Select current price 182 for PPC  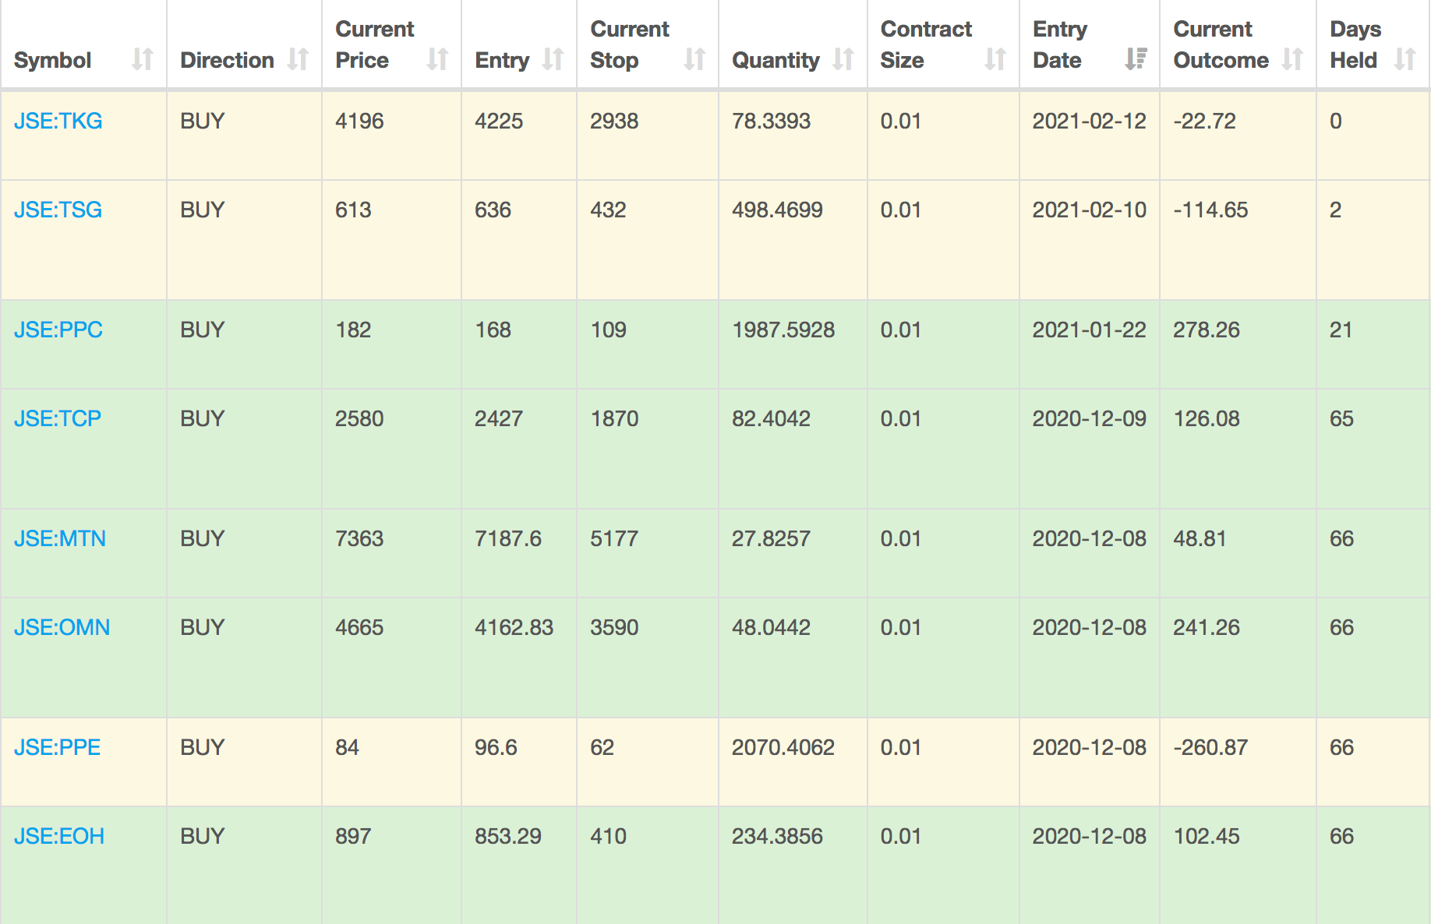[353, 330]
